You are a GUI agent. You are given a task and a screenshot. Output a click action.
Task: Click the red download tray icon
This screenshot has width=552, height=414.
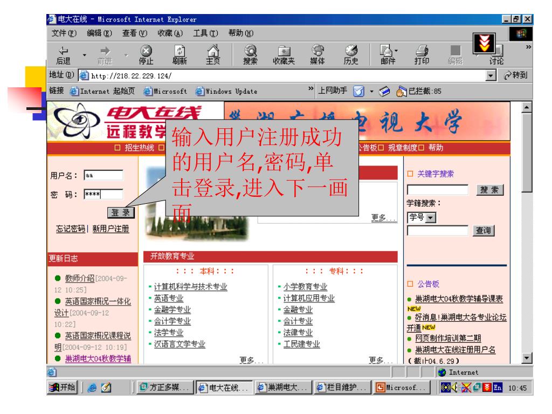pos(487,388)
